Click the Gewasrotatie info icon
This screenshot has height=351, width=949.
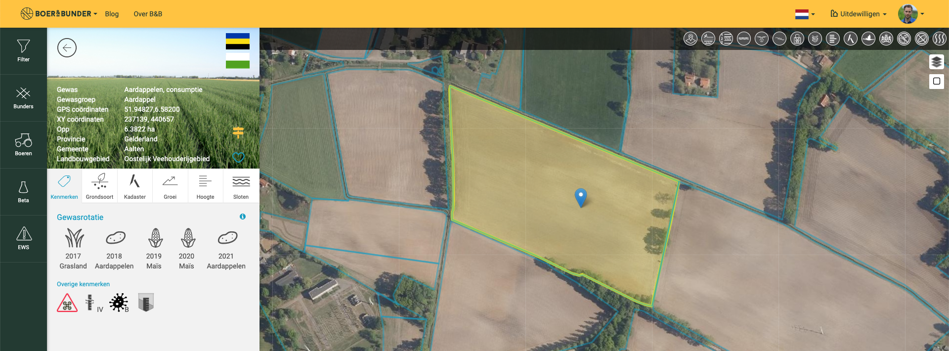click(243, 217)
